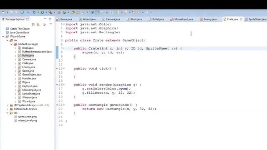
Task: Minimize the Package Explorer panel
Action: pyautogui.click(x=45, y=19)
